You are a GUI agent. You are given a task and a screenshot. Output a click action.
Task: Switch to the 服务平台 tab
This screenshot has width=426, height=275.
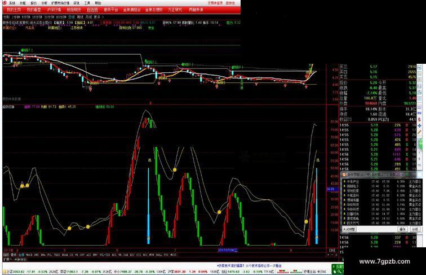(111, 10)
